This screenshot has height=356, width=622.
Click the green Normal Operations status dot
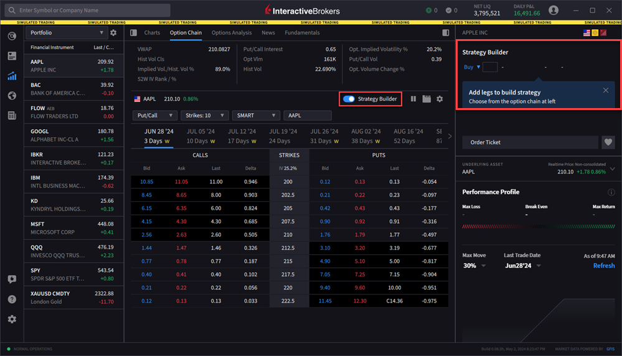9,349
